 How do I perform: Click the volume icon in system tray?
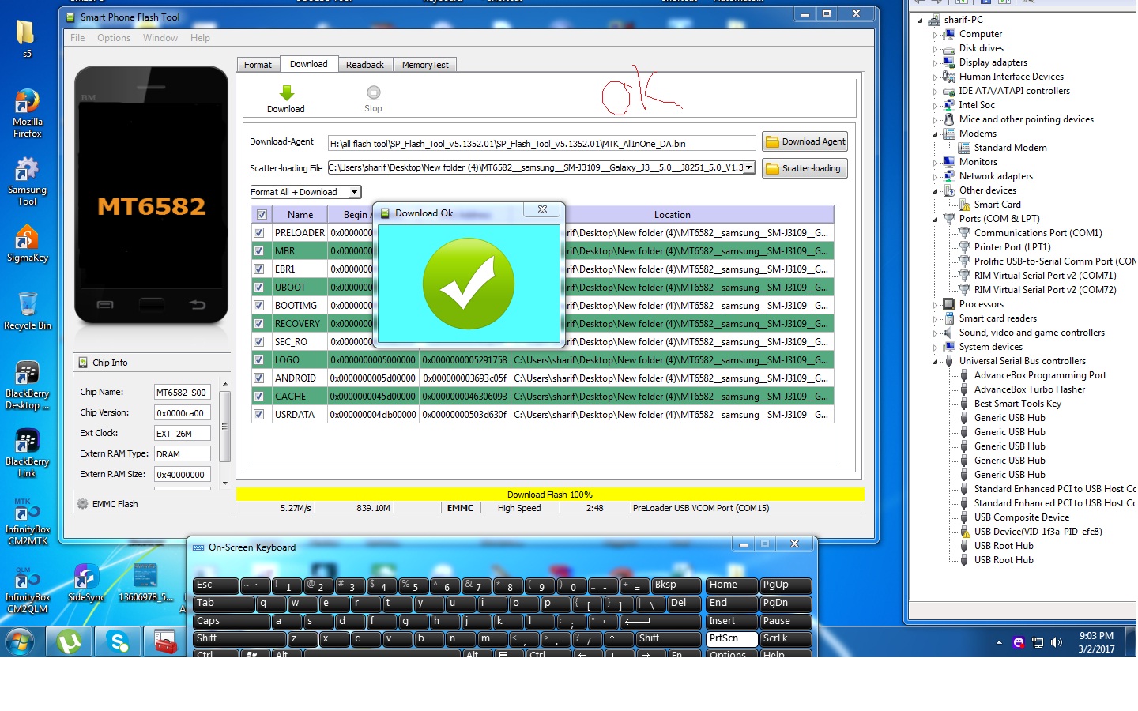pyautogui.click(x=1057, y=642)
